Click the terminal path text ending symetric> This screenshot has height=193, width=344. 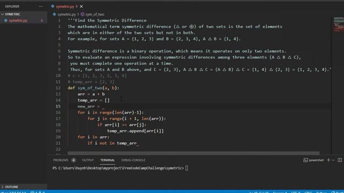click(x=118, y=168)
